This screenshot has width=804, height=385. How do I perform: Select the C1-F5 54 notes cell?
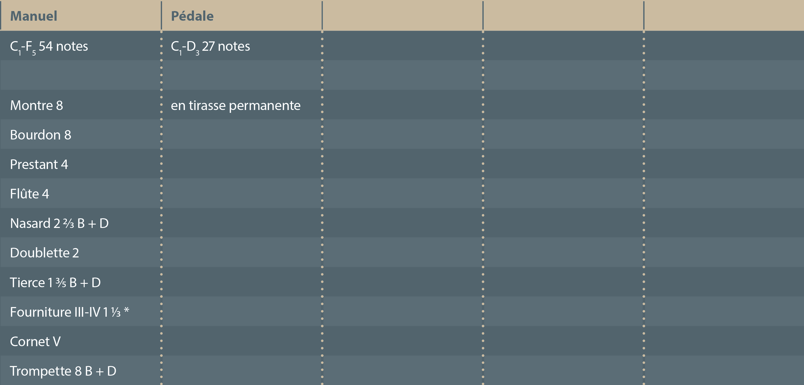(x=49, y=46)
